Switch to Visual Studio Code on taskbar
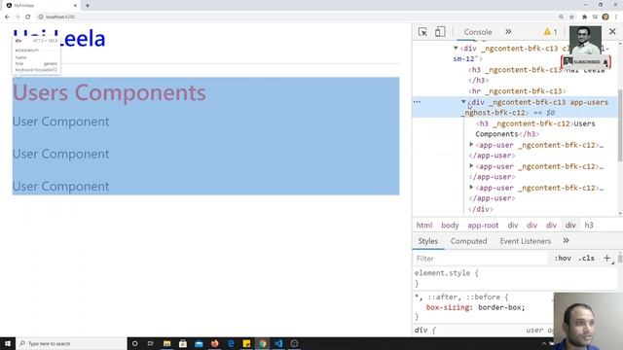623x350 pixels. [x=278, y=343]
